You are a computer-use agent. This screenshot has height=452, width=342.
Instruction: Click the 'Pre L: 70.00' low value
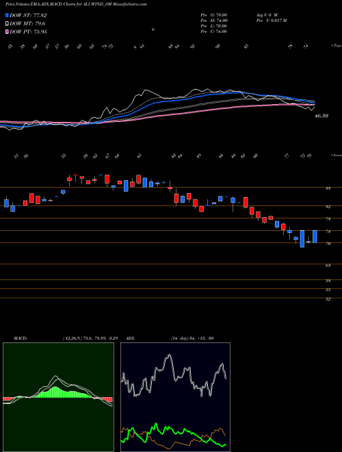(214, 26)
